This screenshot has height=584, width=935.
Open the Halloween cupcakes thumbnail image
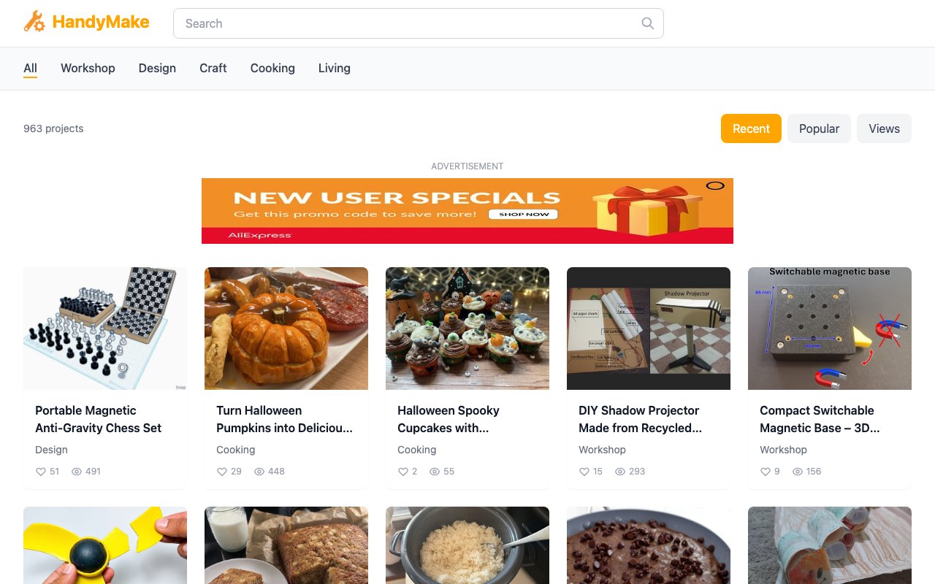click(467, 328)
